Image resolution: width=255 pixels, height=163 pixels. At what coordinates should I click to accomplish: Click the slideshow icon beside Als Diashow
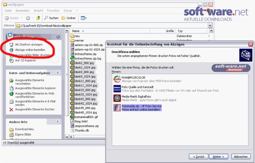click(11, 44)
